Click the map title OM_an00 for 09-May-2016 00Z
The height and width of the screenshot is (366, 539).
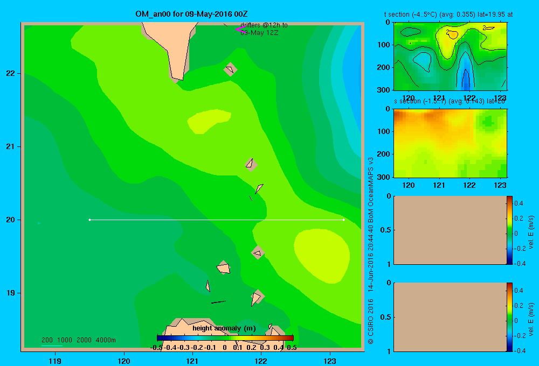point(191,14)
